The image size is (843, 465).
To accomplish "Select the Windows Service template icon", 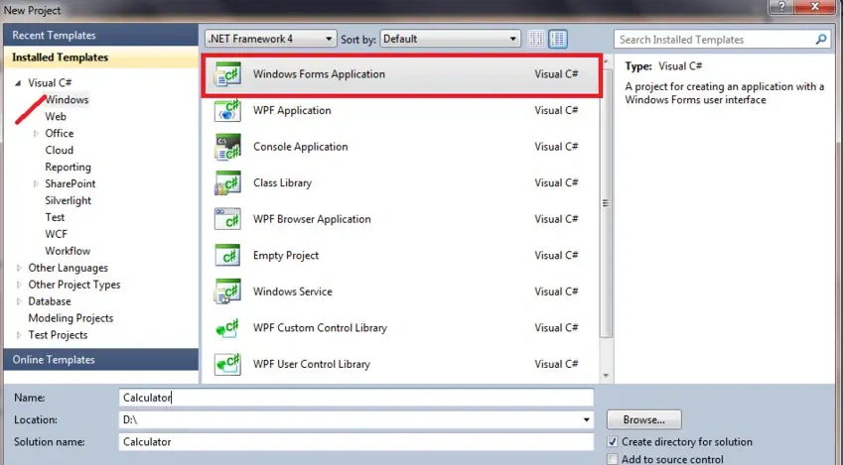I will click(x=226, y=291).
